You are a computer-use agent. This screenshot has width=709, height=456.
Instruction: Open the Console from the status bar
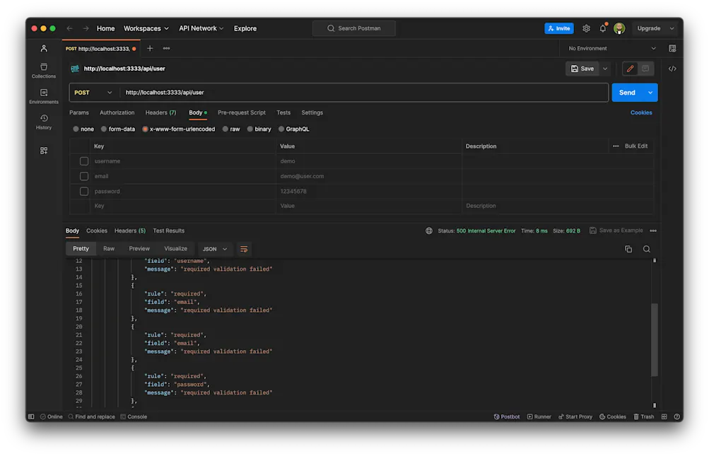coord(134,416)
